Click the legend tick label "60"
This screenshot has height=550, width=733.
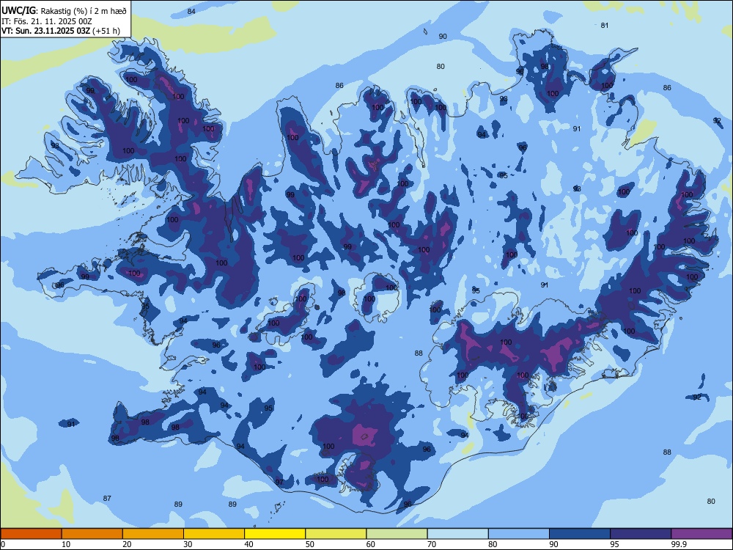371,544
